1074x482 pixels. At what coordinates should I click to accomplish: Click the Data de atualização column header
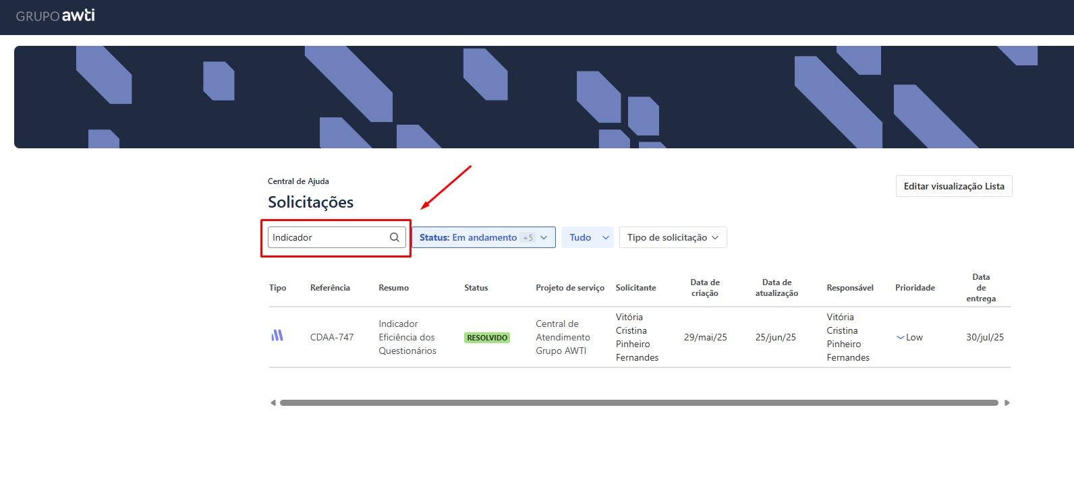(x=776, y=288)
